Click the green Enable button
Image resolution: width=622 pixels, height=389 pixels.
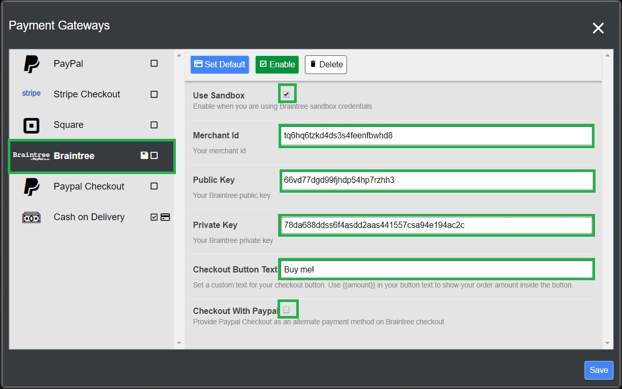tap(277, 65)
